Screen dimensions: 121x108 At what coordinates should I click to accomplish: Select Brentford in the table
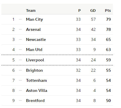(35, 101)
